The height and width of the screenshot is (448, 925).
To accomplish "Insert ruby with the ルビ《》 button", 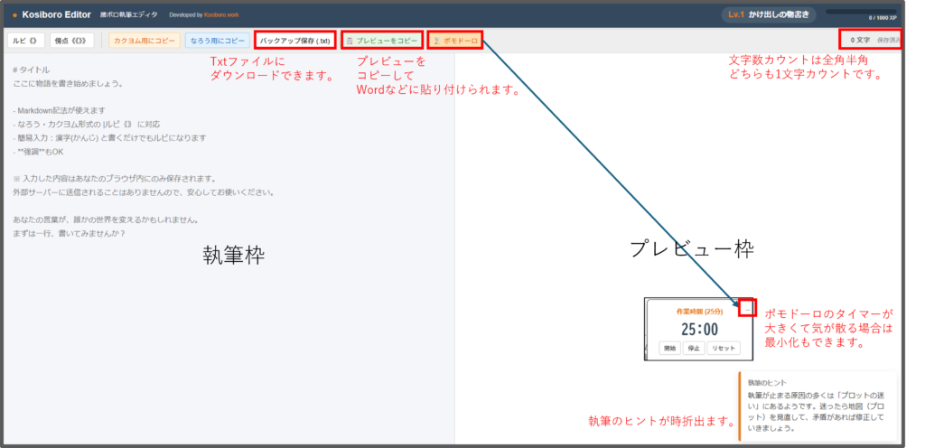I will point(25,41).
